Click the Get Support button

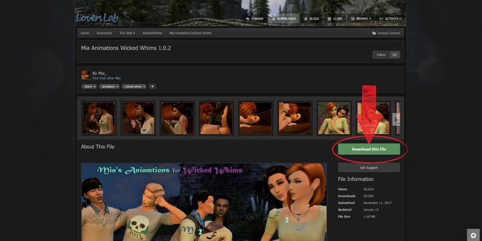click(369, 168)
